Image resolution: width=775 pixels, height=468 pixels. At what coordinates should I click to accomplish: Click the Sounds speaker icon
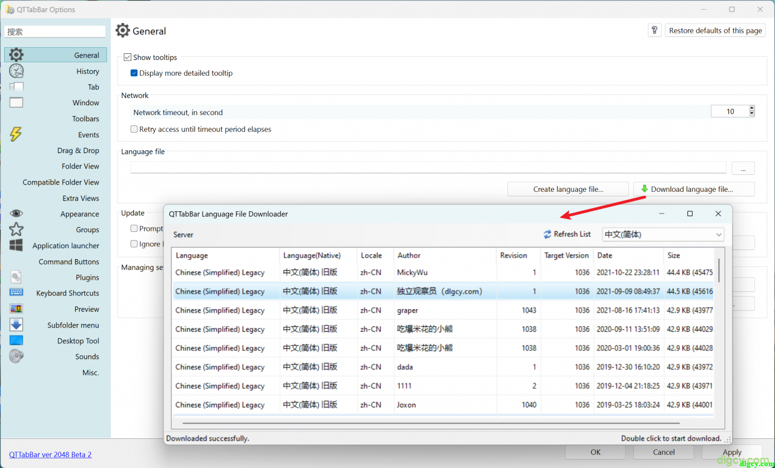coord(16,357)
